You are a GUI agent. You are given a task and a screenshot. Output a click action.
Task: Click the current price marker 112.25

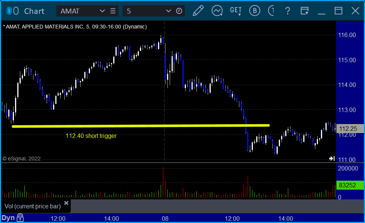350,129
